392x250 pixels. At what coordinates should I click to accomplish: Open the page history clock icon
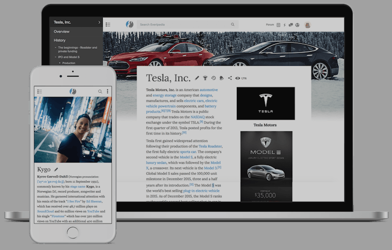(x=213, y=78)
